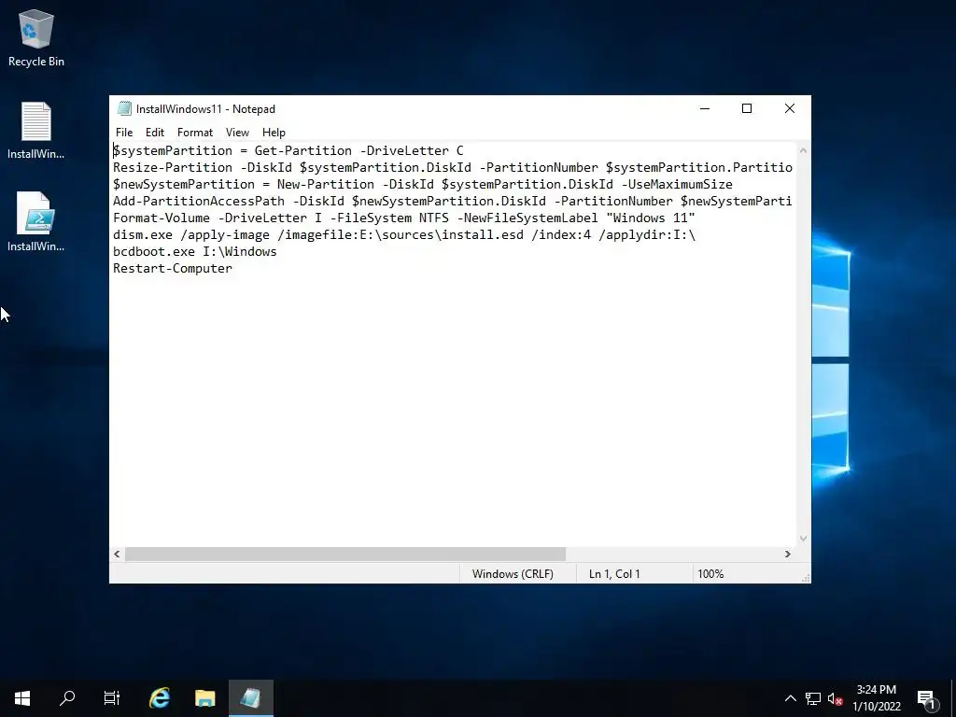Open Task View on the taskbar
Viewport: 956px width, 717px height.
click(112, 698)
